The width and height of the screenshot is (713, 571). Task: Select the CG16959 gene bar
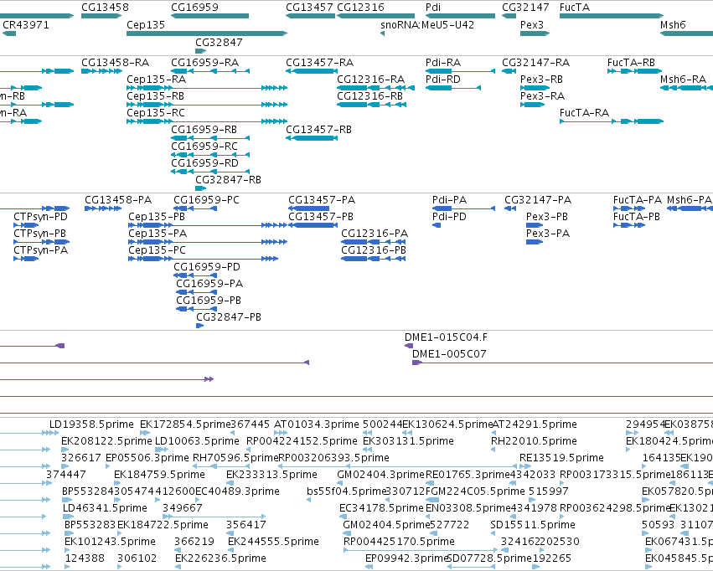pos(209,16)
